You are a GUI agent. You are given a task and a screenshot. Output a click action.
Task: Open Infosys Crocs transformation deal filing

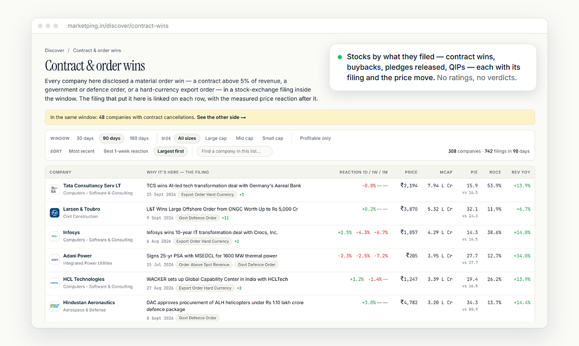click(x=212, y=232)
